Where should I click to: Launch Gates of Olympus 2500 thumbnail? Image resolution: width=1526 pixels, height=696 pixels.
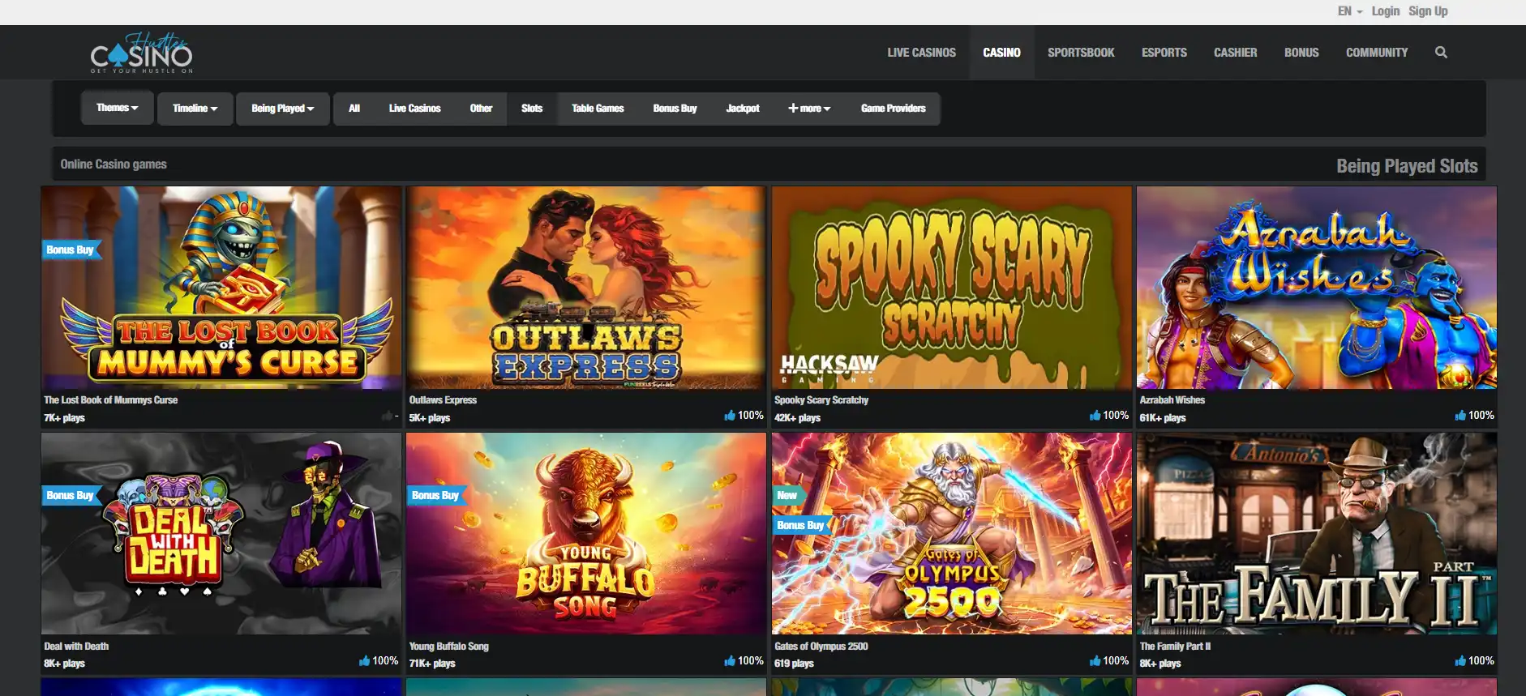(x=952, y=533)
